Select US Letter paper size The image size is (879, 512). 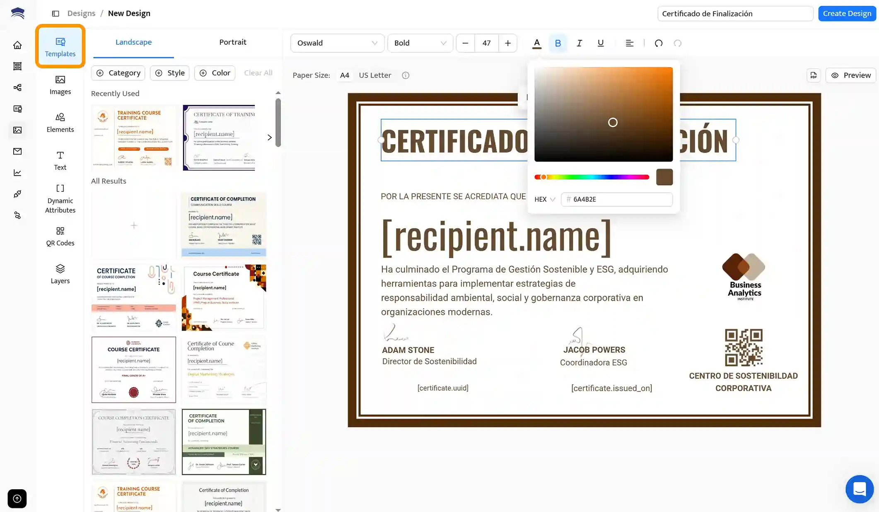(374, 75)
